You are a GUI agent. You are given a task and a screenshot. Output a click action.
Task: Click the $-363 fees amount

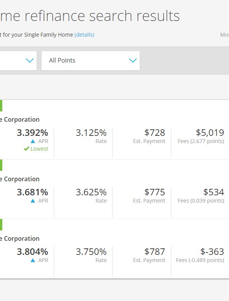coord(212,252)
